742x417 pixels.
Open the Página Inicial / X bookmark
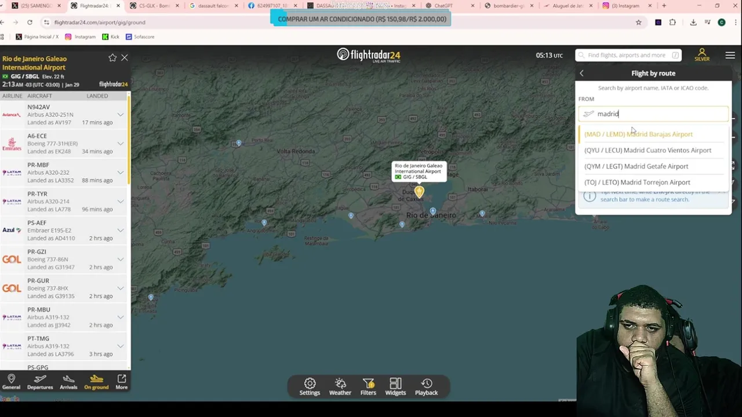37,36
